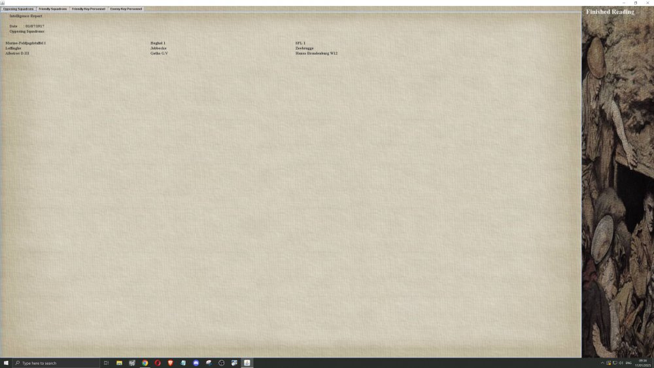Show hidden system tray icons

(602, 363)
